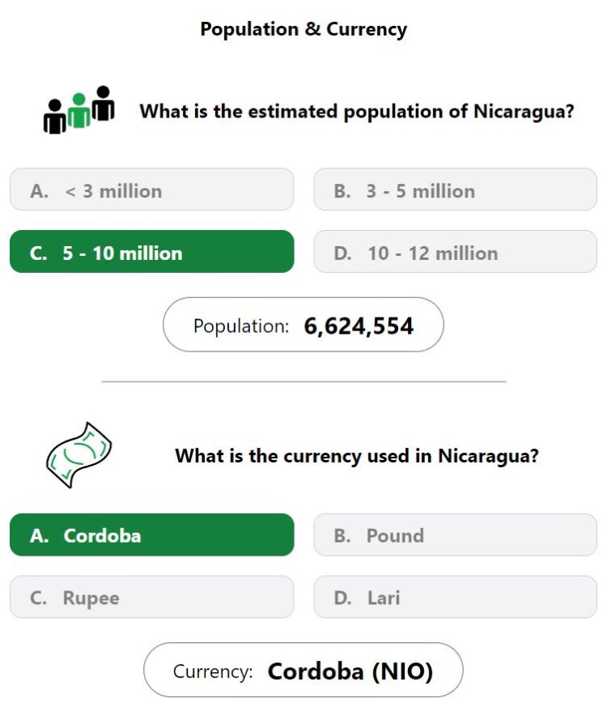Screen dimensions: 607x707
Task: Click the Population 6,624,554 result pill
Action: (x=303, y=325)
